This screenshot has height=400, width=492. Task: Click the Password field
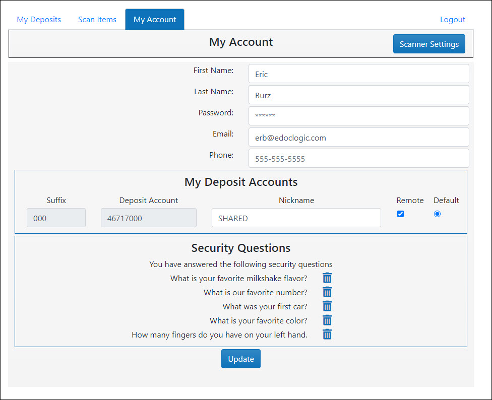358,116
